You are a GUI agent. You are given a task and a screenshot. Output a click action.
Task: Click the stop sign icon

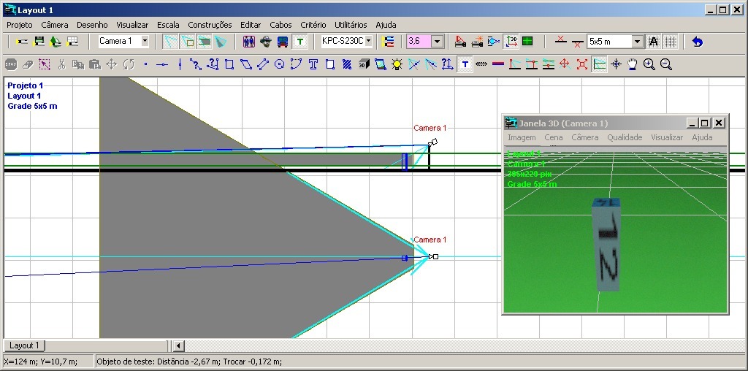coord(11,64)
